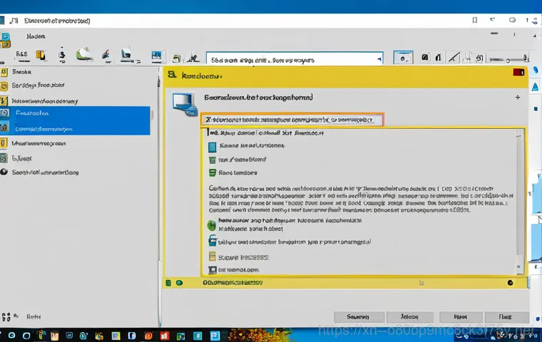Click the green circular icon before the search field

(x=176, y=58)
